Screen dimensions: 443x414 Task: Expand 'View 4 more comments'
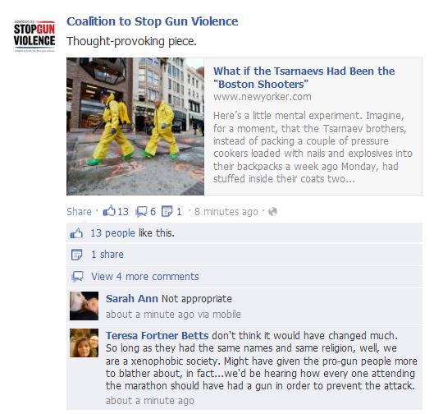(145, 277)
